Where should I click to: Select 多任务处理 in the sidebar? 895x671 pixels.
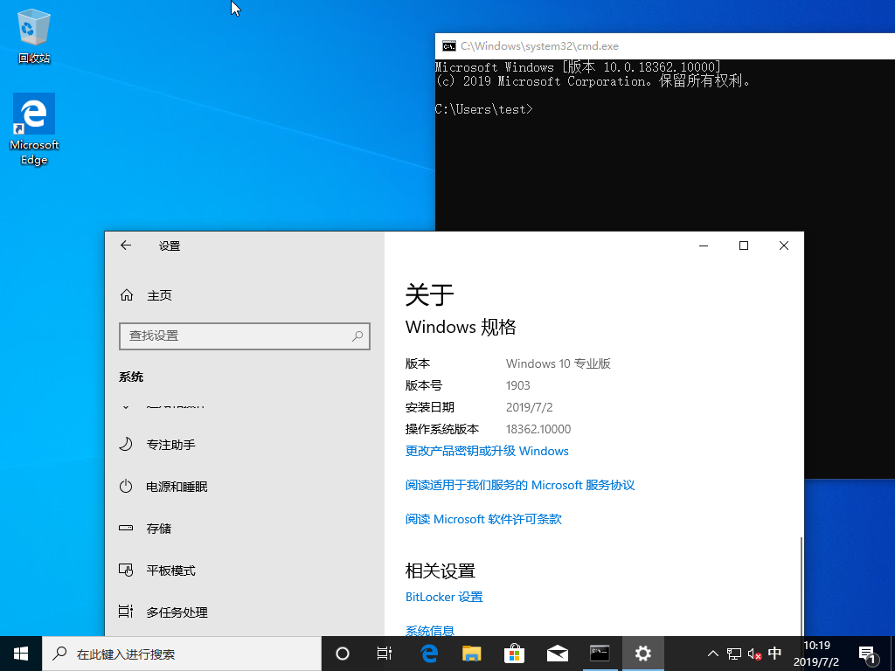245,612
